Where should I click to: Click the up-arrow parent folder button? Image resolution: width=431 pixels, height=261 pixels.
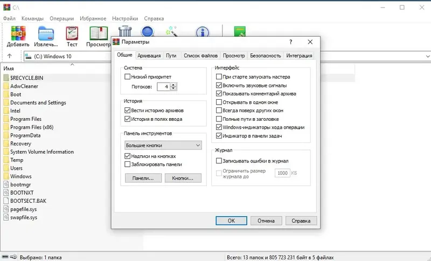coord(10,56)
